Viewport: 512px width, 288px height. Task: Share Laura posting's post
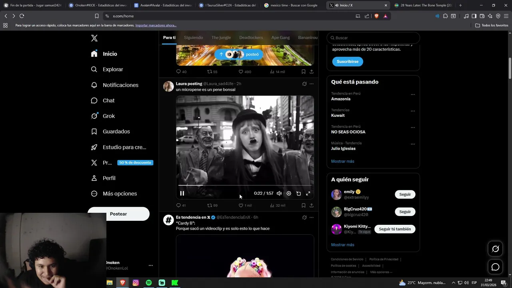pos(312,205)
